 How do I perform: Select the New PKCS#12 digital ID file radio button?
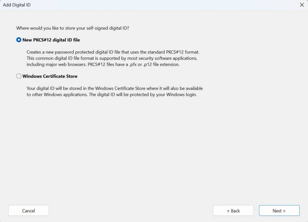(19, 40)
